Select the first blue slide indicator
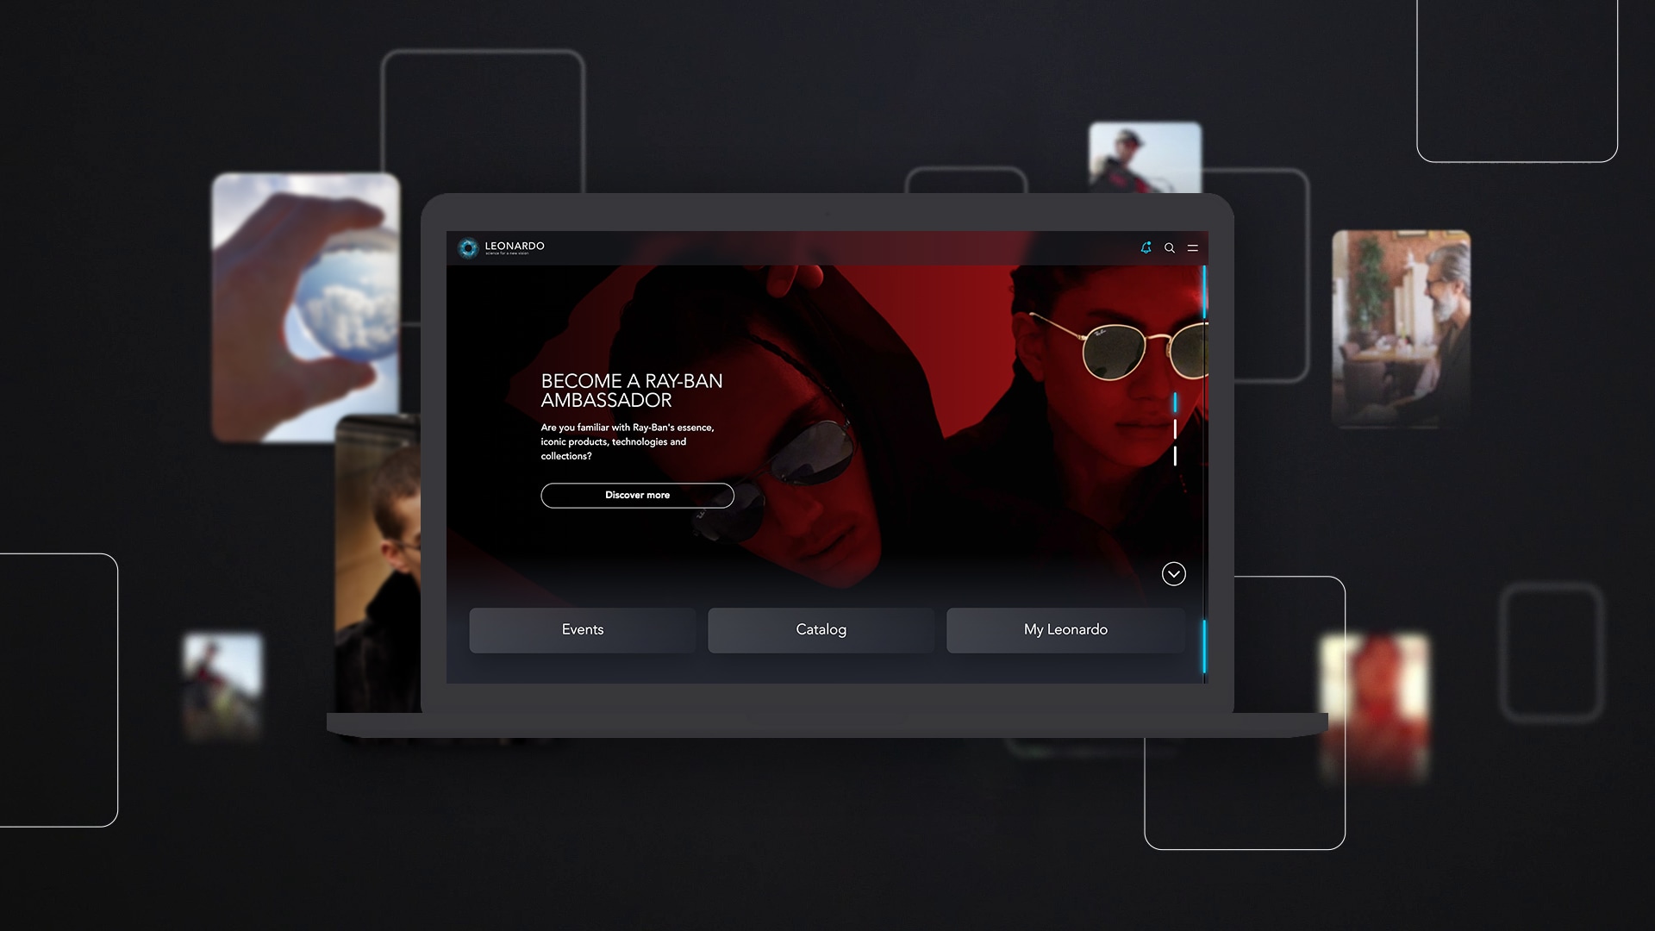The image size is (1655, 931). pos(1175,403)
